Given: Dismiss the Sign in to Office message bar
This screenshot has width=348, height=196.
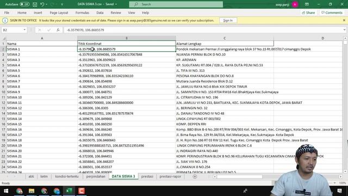Looking at the screenshot, I should [344, 20].
